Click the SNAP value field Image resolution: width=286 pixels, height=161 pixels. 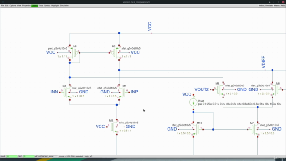coord(12,156)
